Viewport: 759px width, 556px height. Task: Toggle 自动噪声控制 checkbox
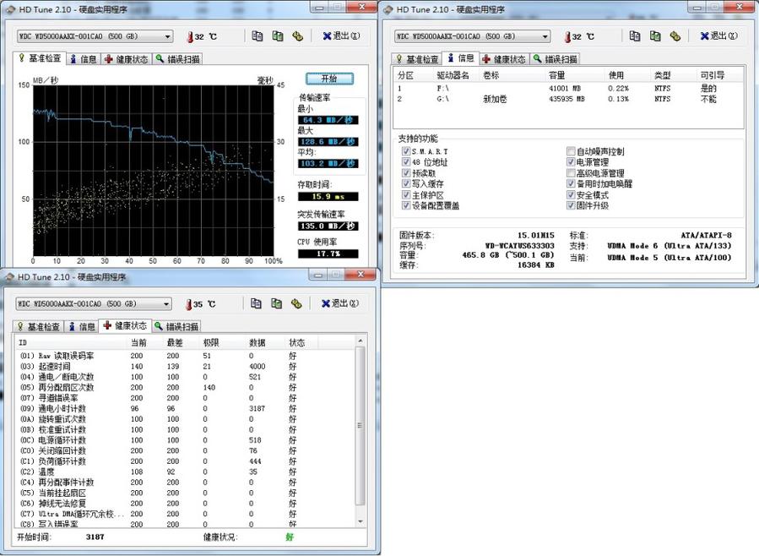tap(571, 151)
